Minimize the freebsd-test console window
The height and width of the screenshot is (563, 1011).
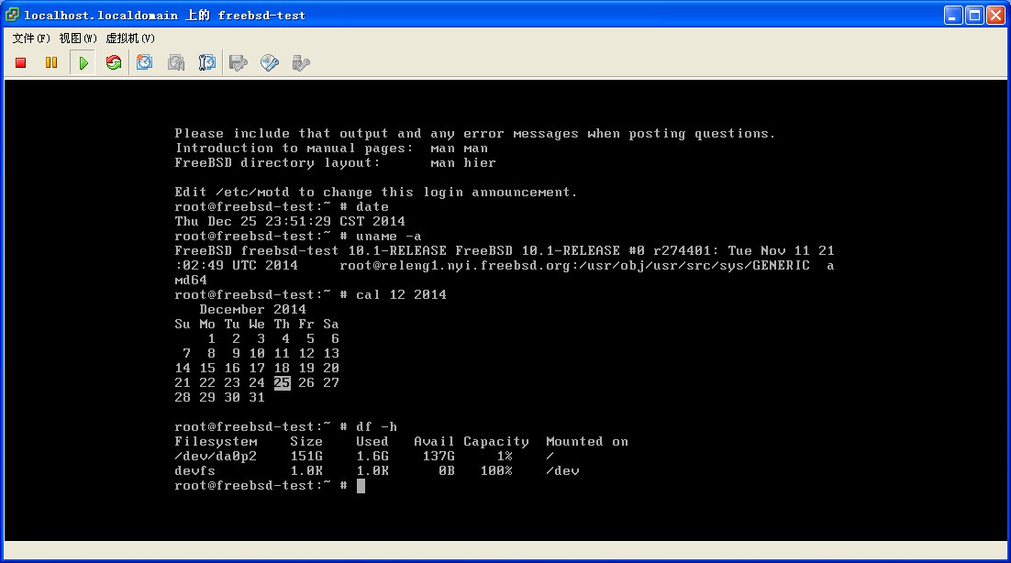point(954,15)
